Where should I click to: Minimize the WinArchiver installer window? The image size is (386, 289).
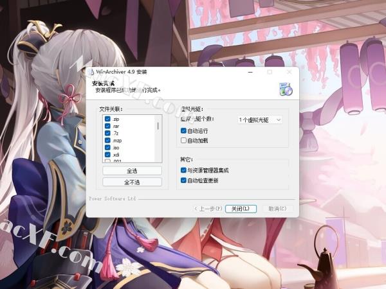[250, 72]
